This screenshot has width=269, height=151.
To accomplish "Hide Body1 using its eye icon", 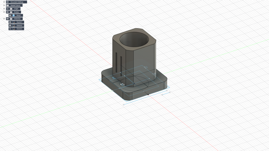I will point(10,15).
